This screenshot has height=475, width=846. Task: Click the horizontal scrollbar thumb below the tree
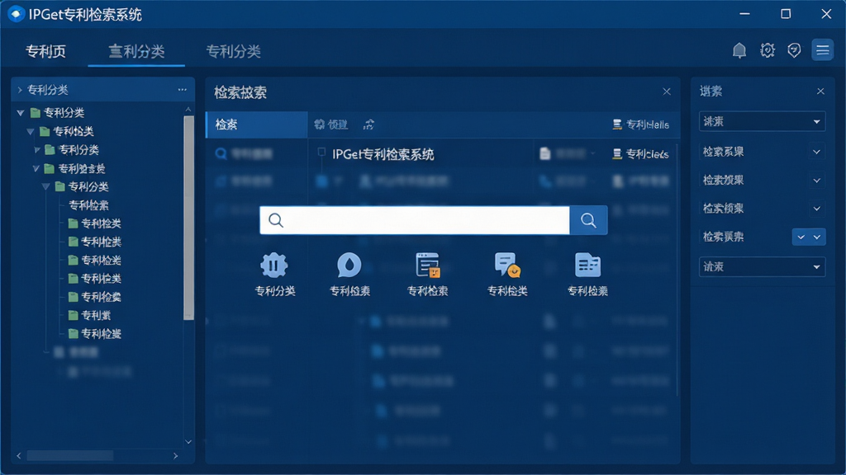click(70, 455)
